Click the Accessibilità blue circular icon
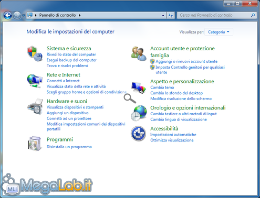Viewport: 260px width, 198px height. pos(138,134)
